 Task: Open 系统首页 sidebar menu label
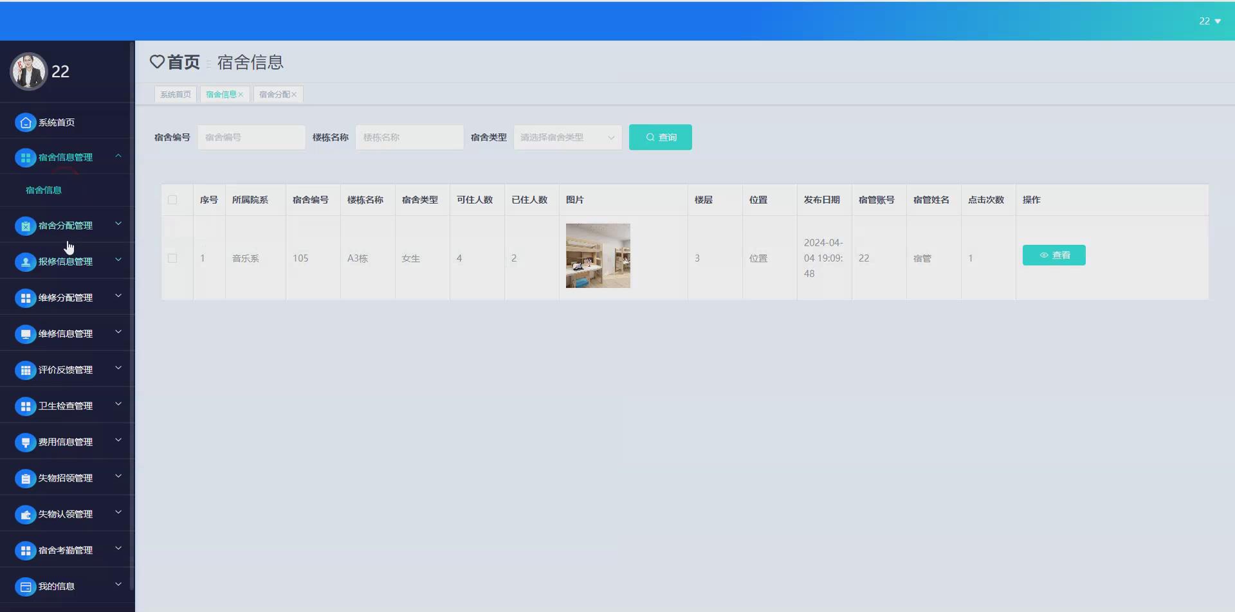tap(57, 122)
